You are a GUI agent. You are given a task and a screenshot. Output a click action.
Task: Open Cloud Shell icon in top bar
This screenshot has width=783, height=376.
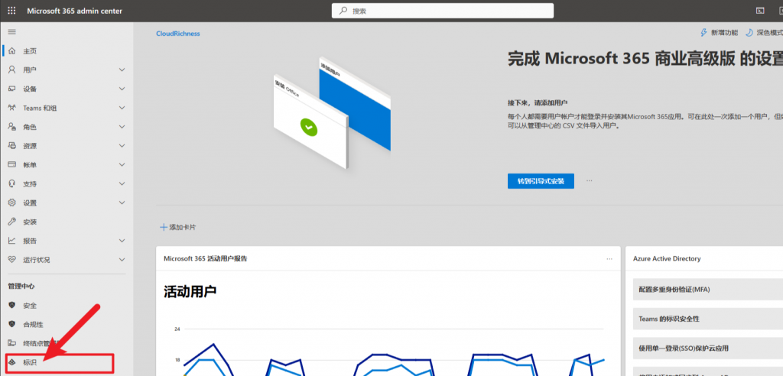pos(760,11)
